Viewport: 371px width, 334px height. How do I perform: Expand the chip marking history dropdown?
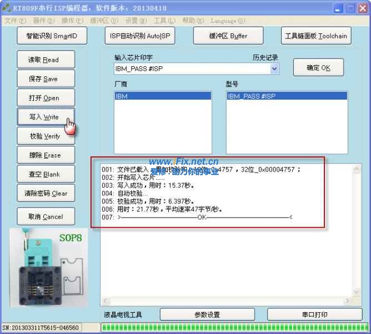coord(274,68)
